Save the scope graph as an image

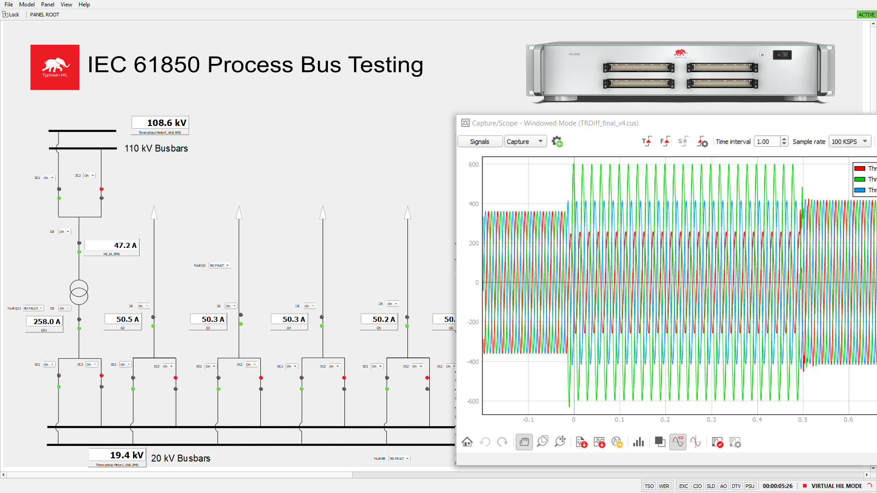coord(599,441)
